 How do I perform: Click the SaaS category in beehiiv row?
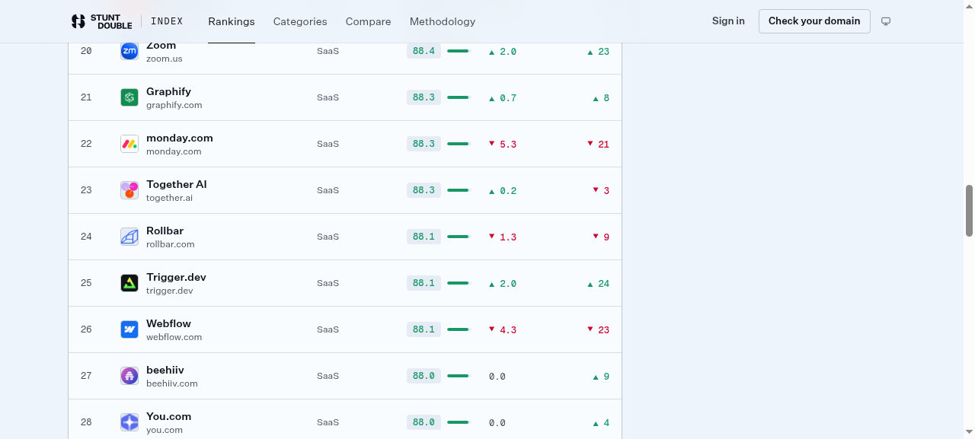click(x=328, y=376)
